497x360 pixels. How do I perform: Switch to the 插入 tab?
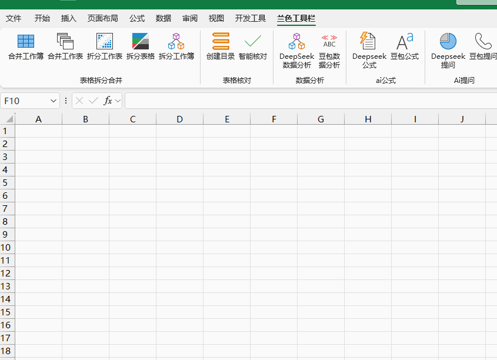[69, 18]
